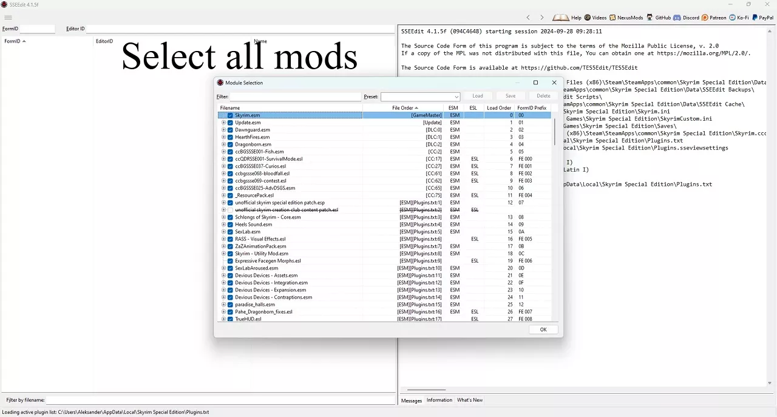Focus the Module Selection Filter field
777x417 pixels.
pos(296,97)
